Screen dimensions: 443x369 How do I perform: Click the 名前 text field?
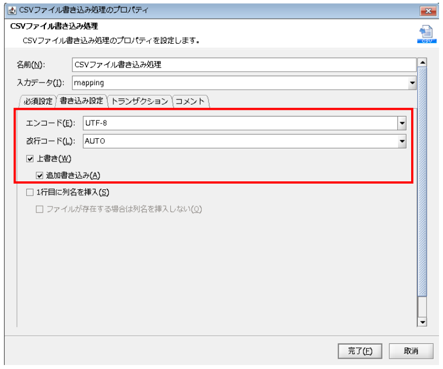(244, 64)
